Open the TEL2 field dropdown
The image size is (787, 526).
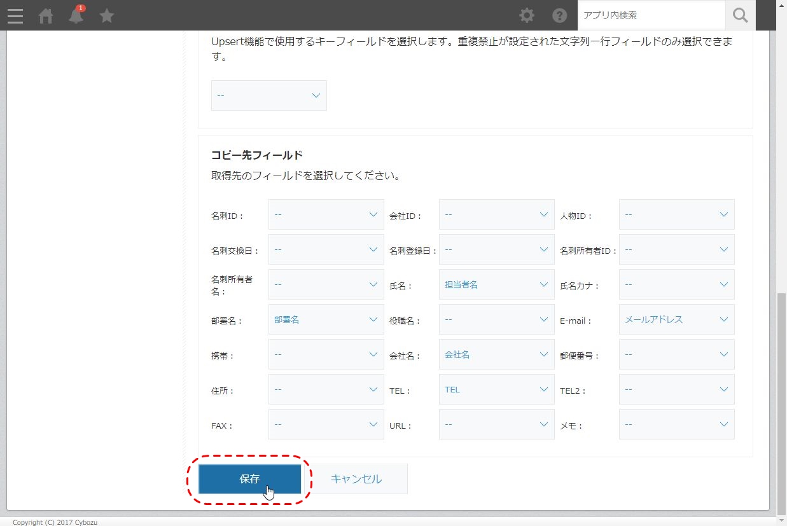coord(676,390)
